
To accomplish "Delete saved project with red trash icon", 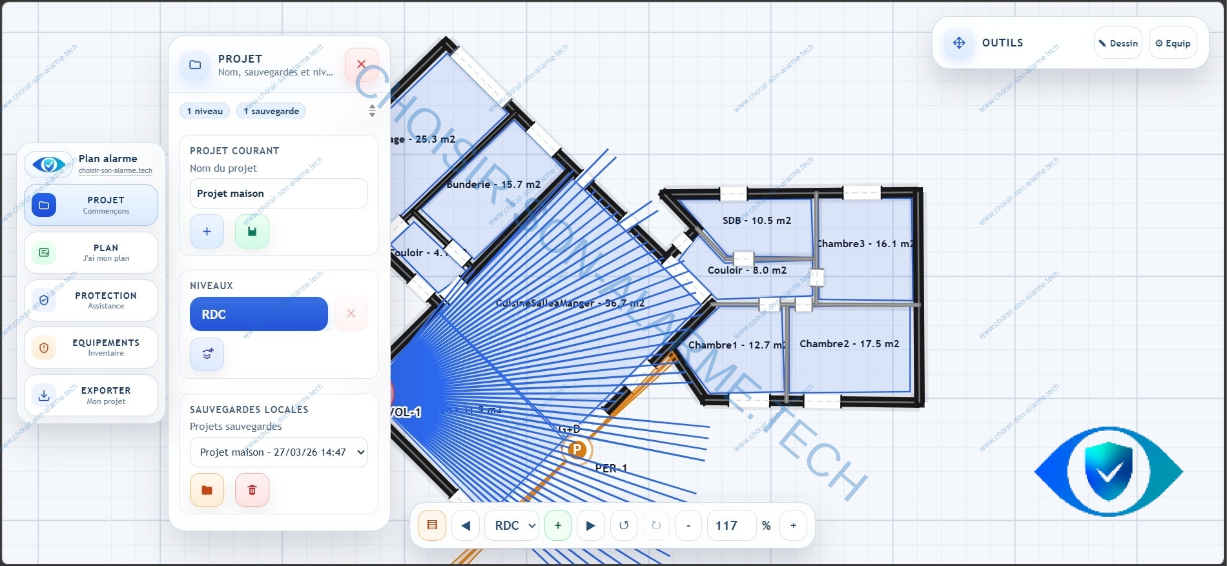I will click(252, 490).
